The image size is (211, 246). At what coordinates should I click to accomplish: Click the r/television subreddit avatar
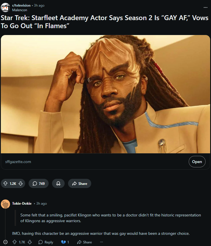pos(5,7)
